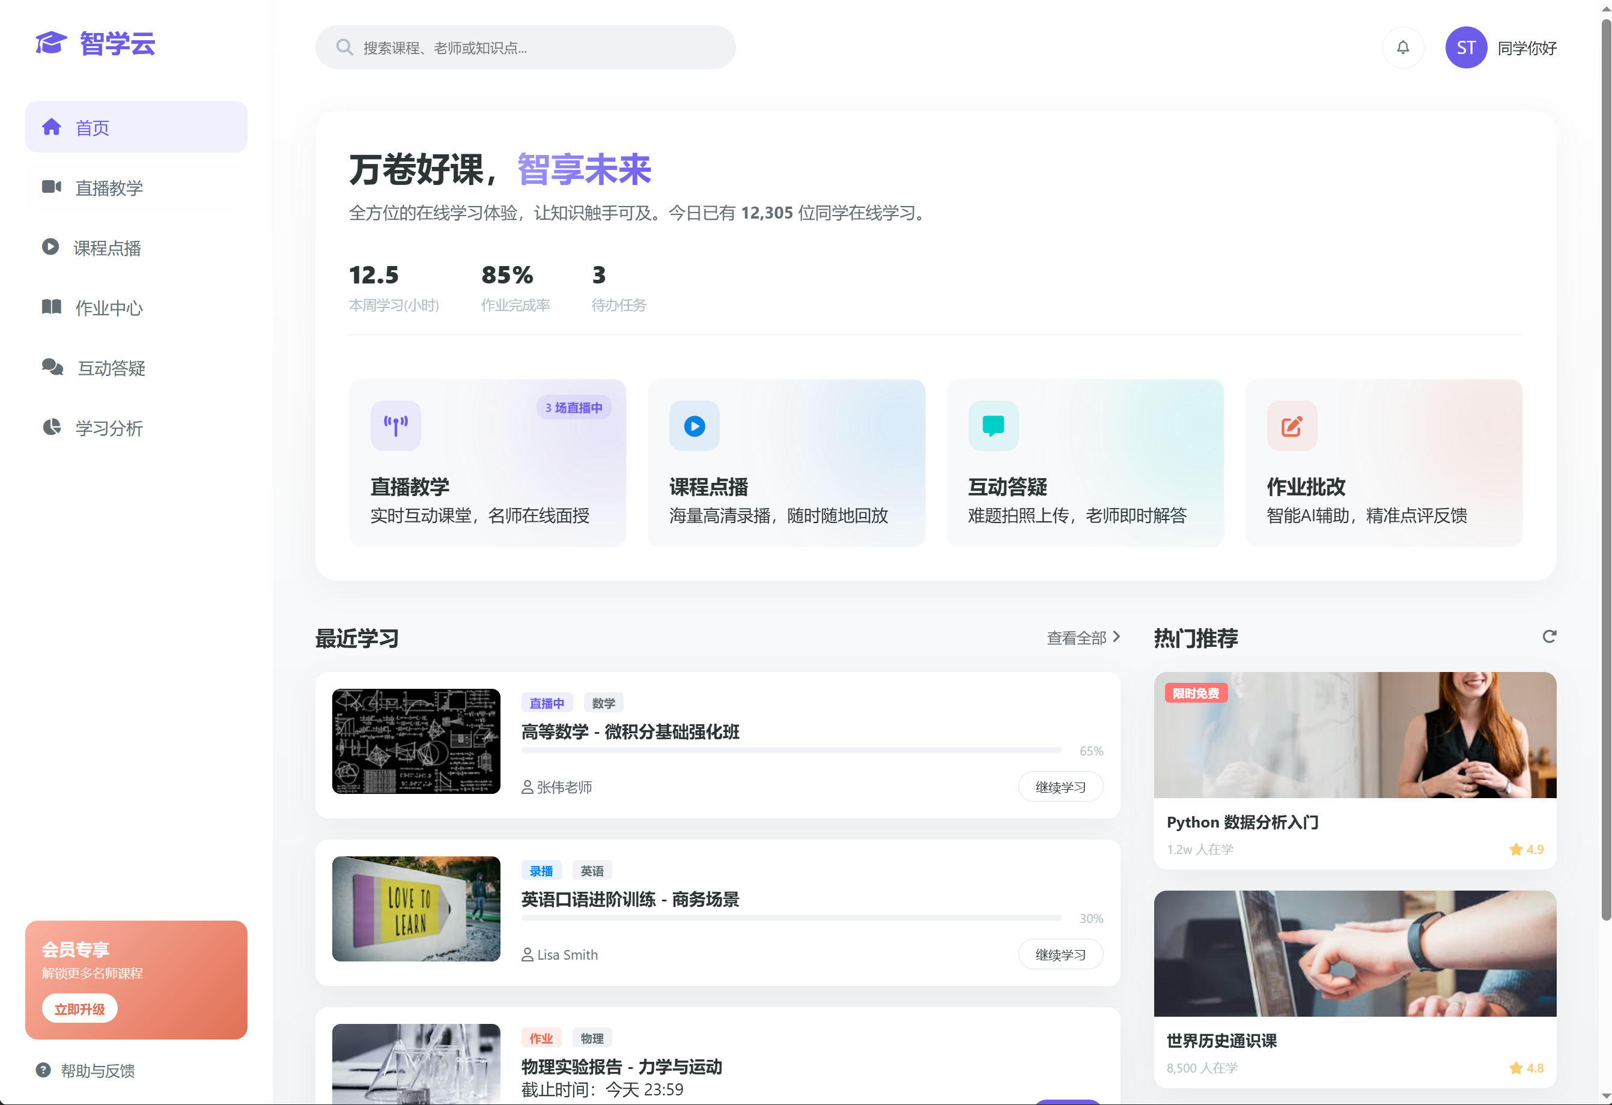This screenshot has height=1105, width=1612.
Task: Continue learning 英语口语进阶训练 course
Action: click(1060, 955)
